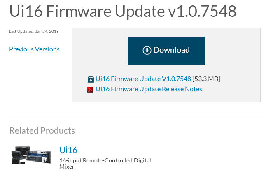Click the 16-input Remote-Controlled Digital Mixer description
Viewport: 266px width, 176px height.
[105, 163]
